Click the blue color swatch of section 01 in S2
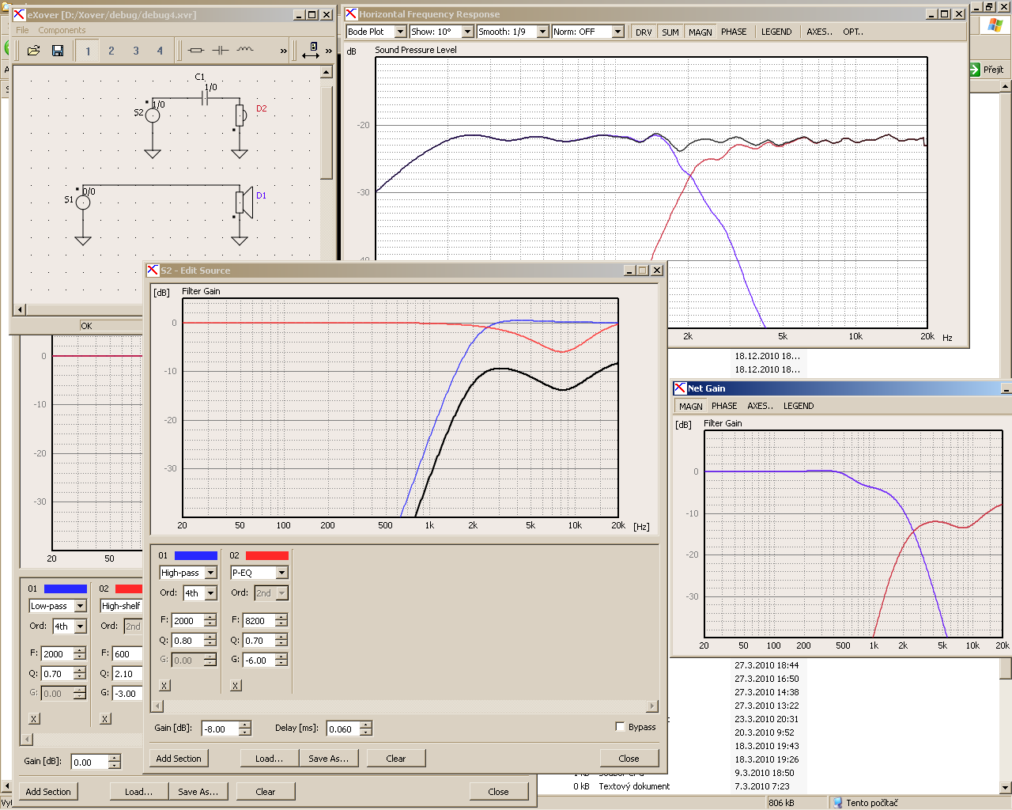1012x810 pixels. click(x=195, y=555)
